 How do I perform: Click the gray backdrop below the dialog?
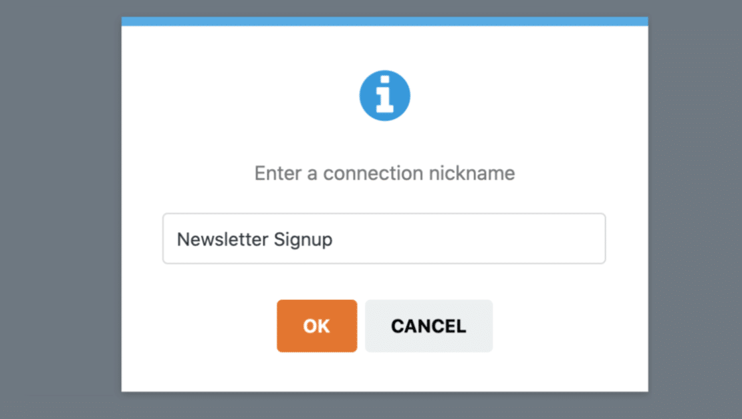tap(384, 406)
